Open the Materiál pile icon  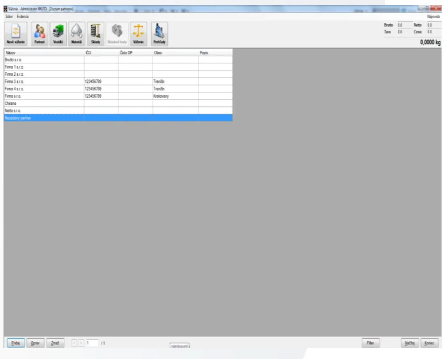[76, 34]
